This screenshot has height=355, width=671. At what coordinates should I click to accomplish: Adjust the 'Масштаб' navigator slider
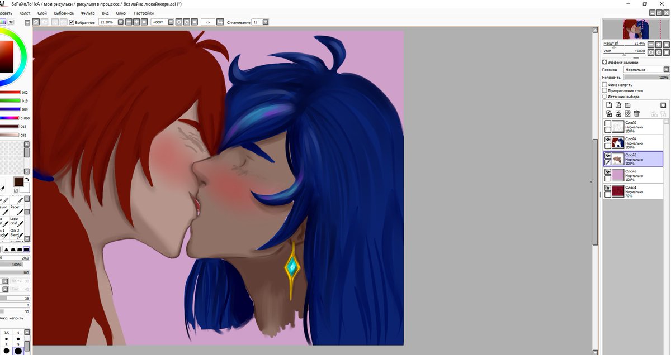coord(625,46)
